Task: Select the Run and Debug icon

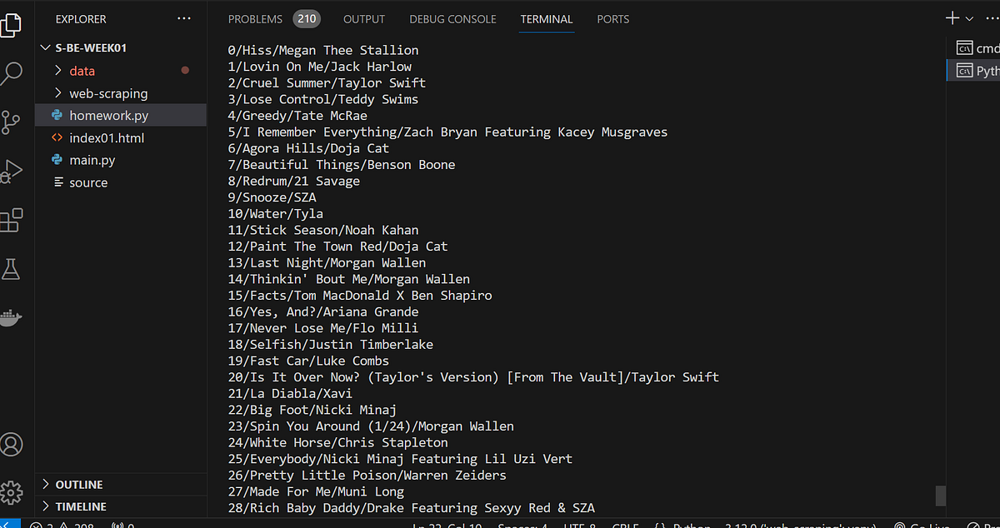Action: coord(12,171)
